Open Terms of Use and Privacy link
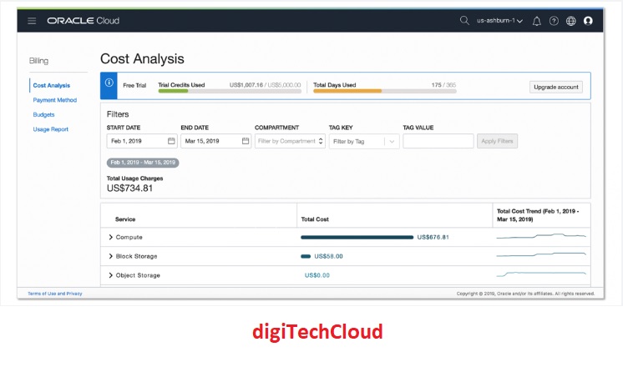Image resolution: width=623 pixels, height=367 pixels. tap(55, 294)
